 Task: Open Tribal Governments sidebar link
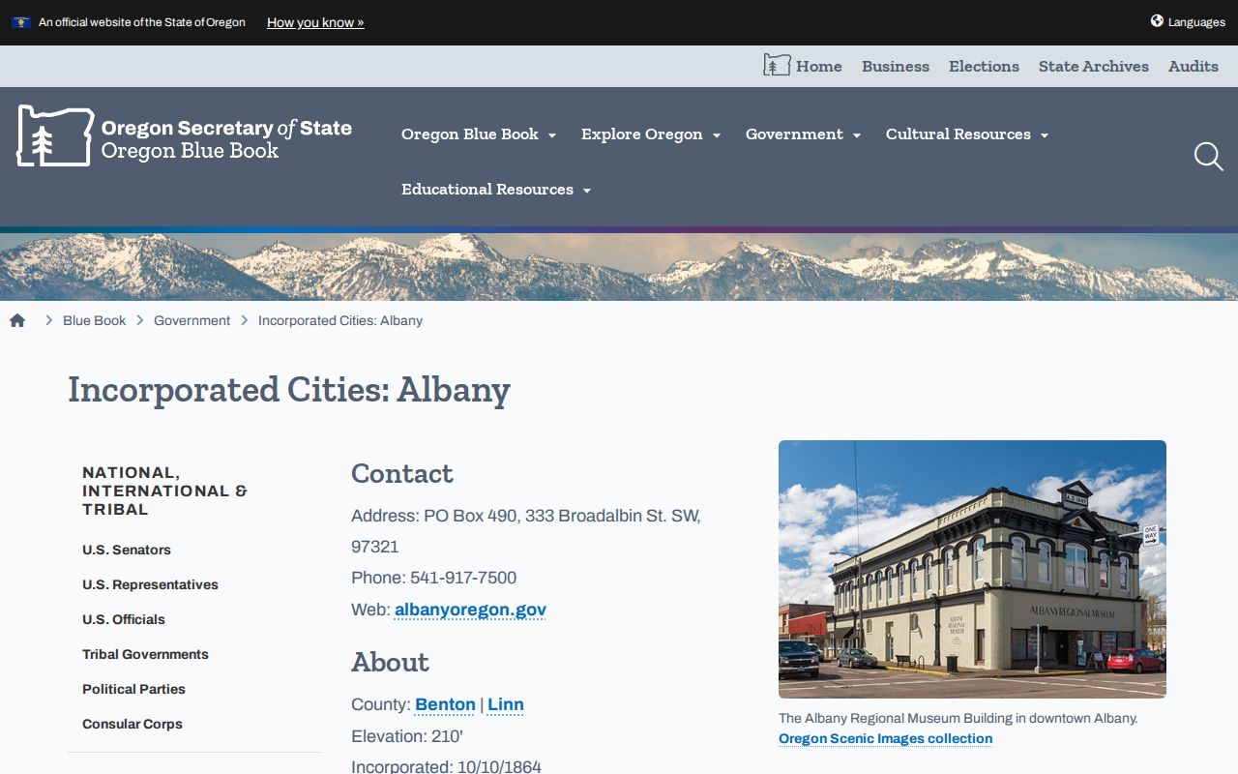(x=145, y=654)
